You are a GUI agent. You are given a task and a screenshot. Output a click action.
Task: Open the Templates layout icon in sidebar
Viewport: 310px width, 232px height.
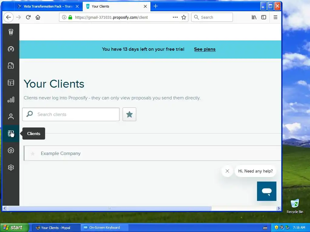pos(11,83)
